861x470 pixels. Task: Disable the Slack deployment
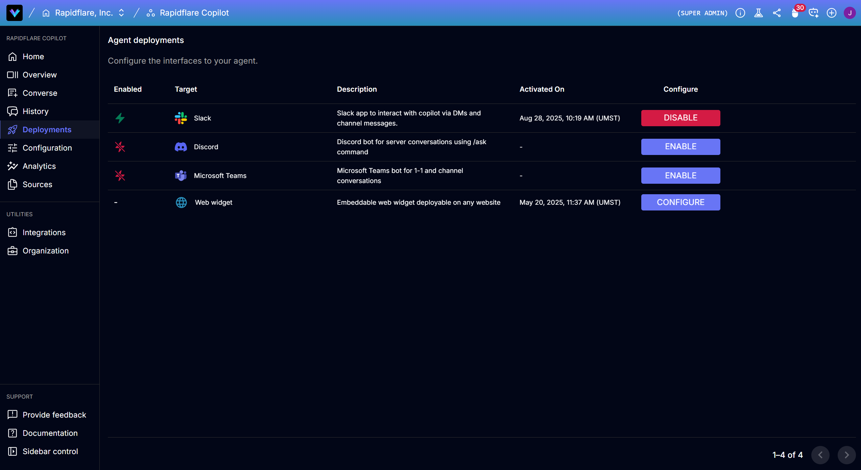coord(680,118)
